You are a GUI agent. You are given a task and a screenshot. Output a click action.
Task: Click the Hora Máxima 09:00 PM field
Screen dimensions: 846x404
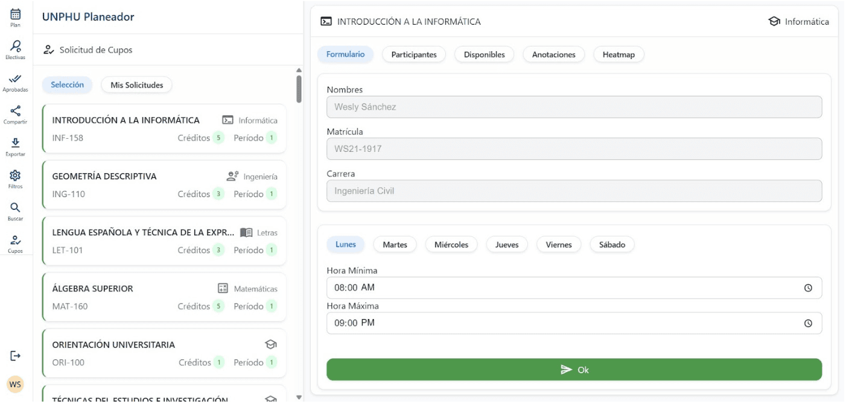tap(574, 323)
